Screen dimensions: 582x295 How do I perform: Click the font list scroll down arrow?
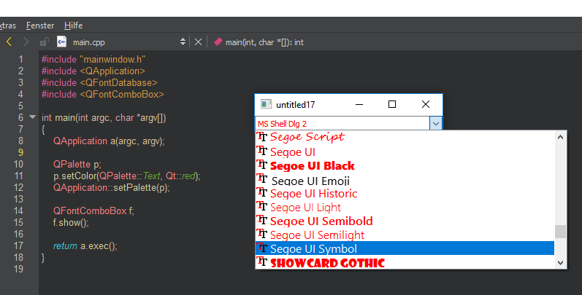pos(560,262)
